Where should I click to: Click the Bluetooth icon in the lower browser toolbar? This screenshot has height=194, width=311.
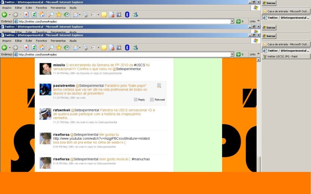[127, 48]
